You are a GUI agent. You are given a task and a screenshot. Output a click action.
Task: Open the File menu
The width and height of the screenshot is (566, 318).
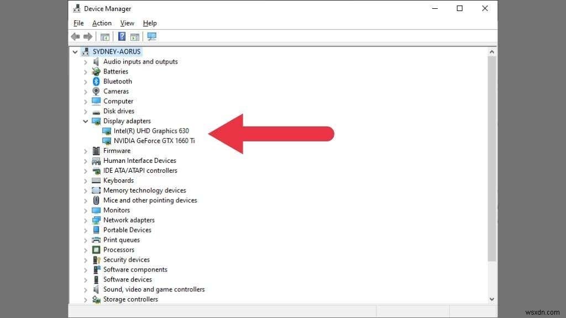tap(78, 23)
